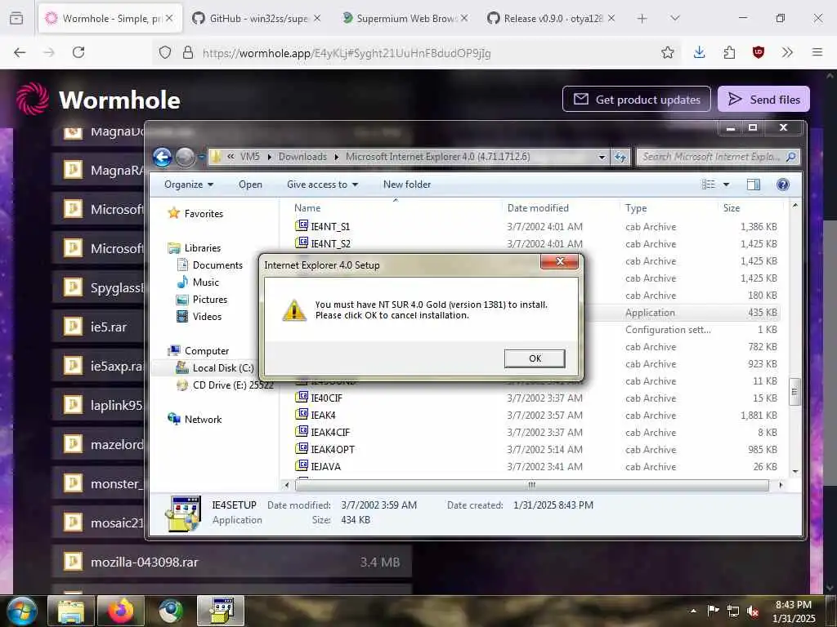Switch to Supermium Web Browser tab
Screen dimensions: 837x627
click(x=405, y=19)
